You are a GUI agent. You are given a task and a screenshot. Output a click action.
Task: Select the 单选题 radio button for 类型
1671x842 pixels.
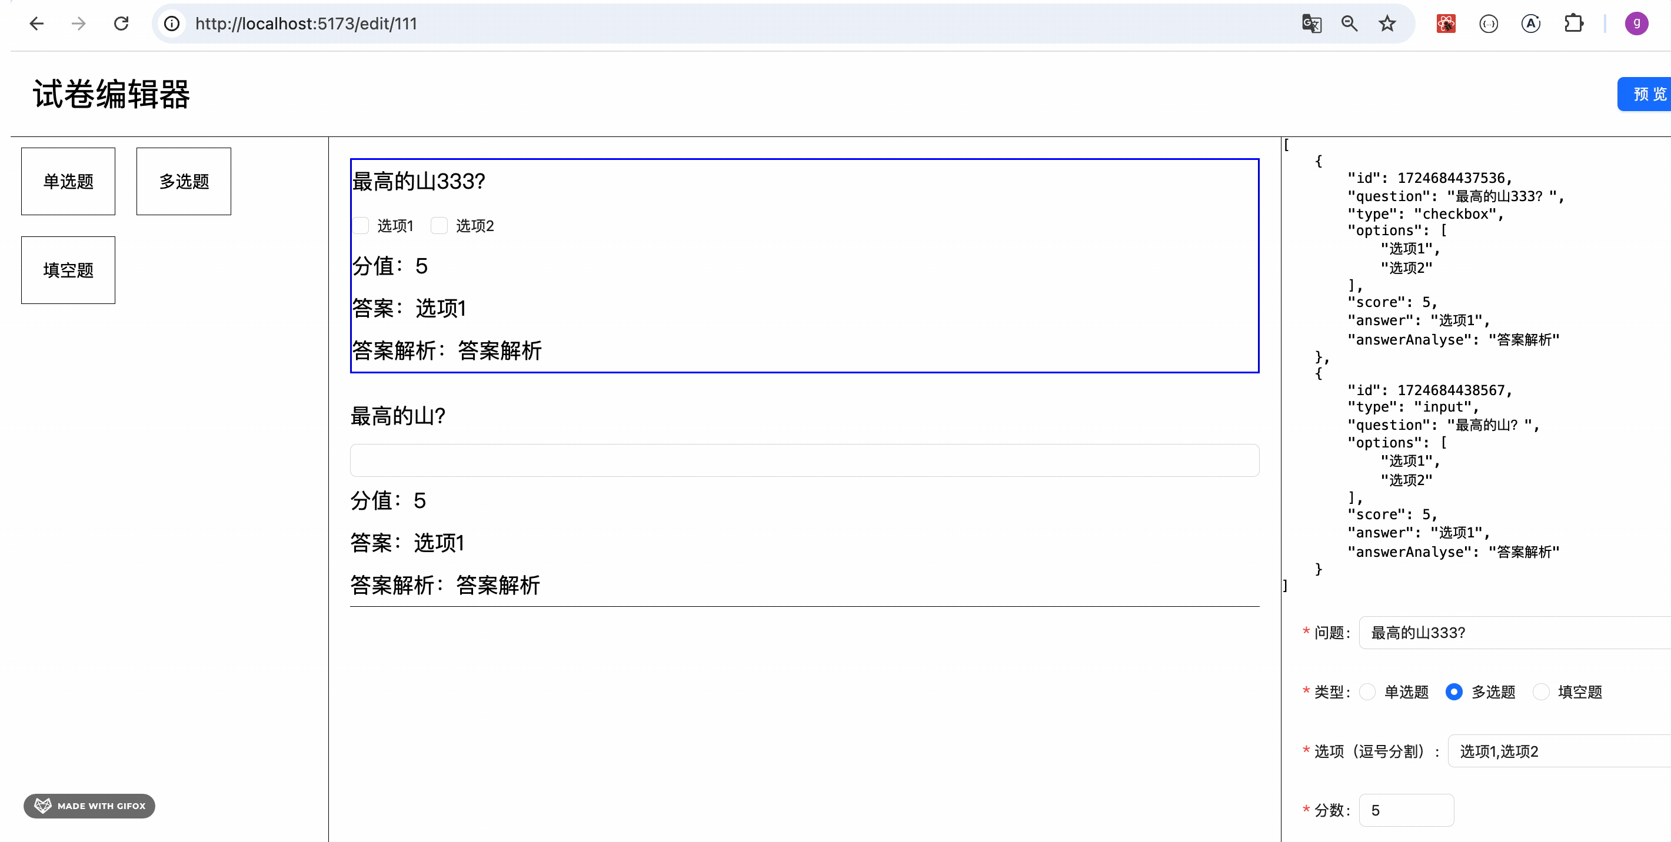[1368, 691]
